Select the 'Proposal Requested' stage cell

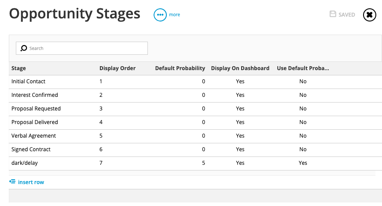[x=36, y=108]
